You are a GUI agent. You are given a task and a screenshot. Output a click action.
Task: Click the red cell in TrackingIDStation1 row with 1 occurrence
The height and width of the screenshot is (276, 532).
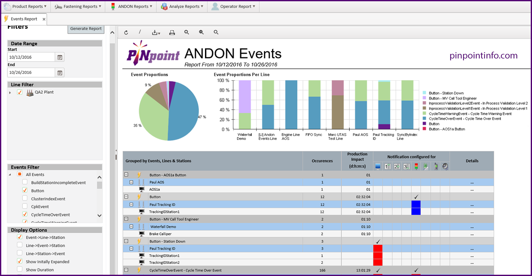click(378, 256)
